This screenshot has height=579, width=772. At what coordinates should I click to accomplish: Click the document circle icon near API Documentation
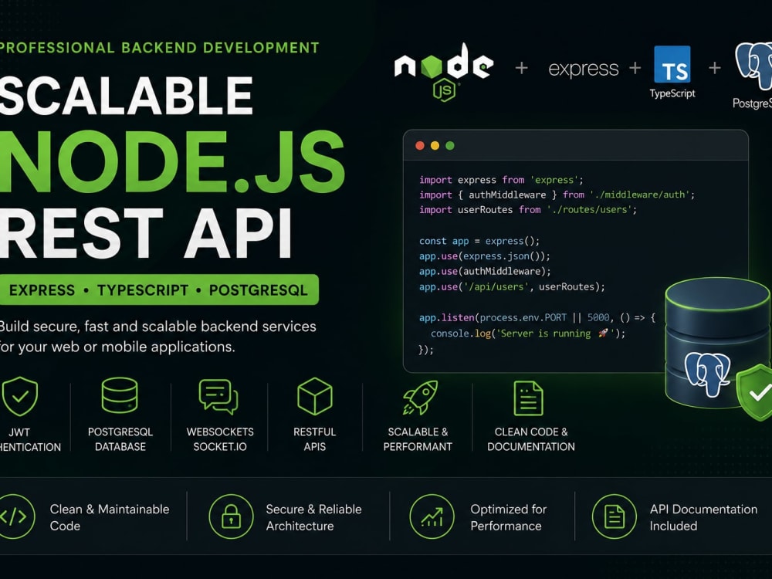[614, 516]
